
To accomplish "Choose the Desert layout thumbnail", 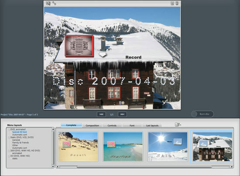I will click(x=78, y=147).
